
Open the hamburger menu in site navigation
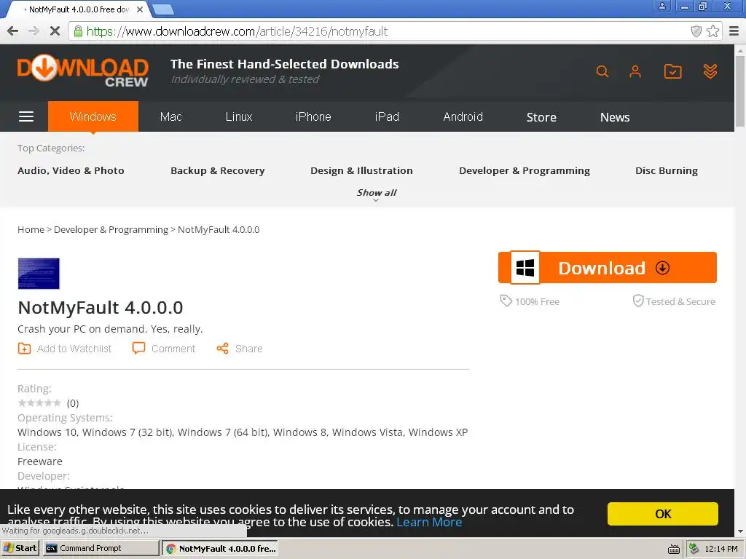pyautogui.click(x=26, y=116)
